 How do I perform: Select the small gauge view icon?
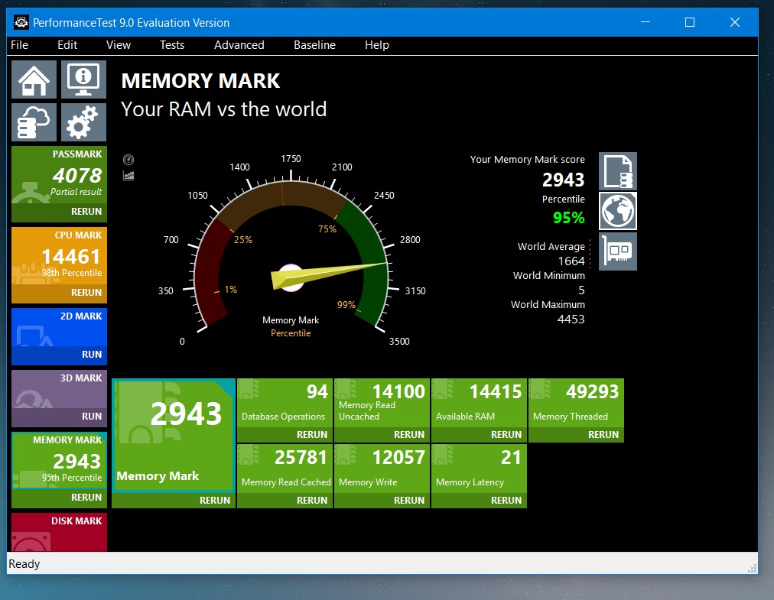(x=128, y=160)
